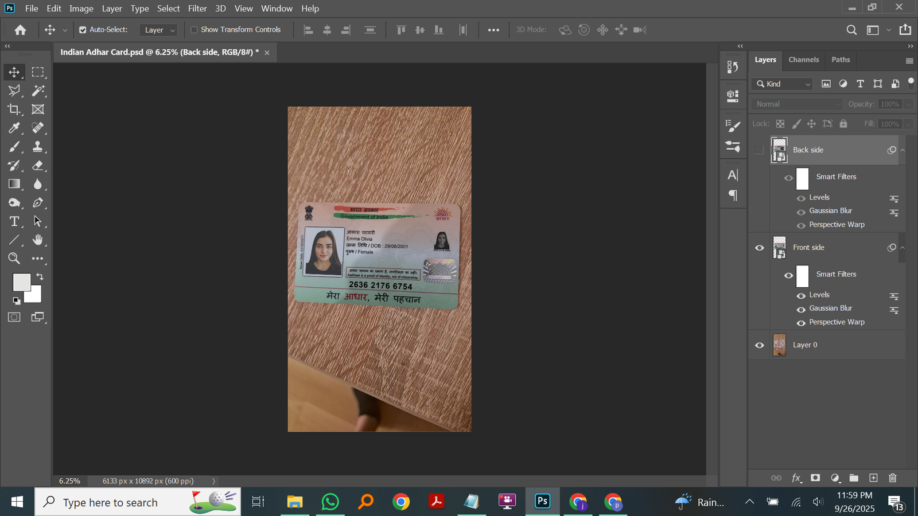Select the Eyedropper tool
This screenshot has width=918, height=516.
tap(14, 128)
